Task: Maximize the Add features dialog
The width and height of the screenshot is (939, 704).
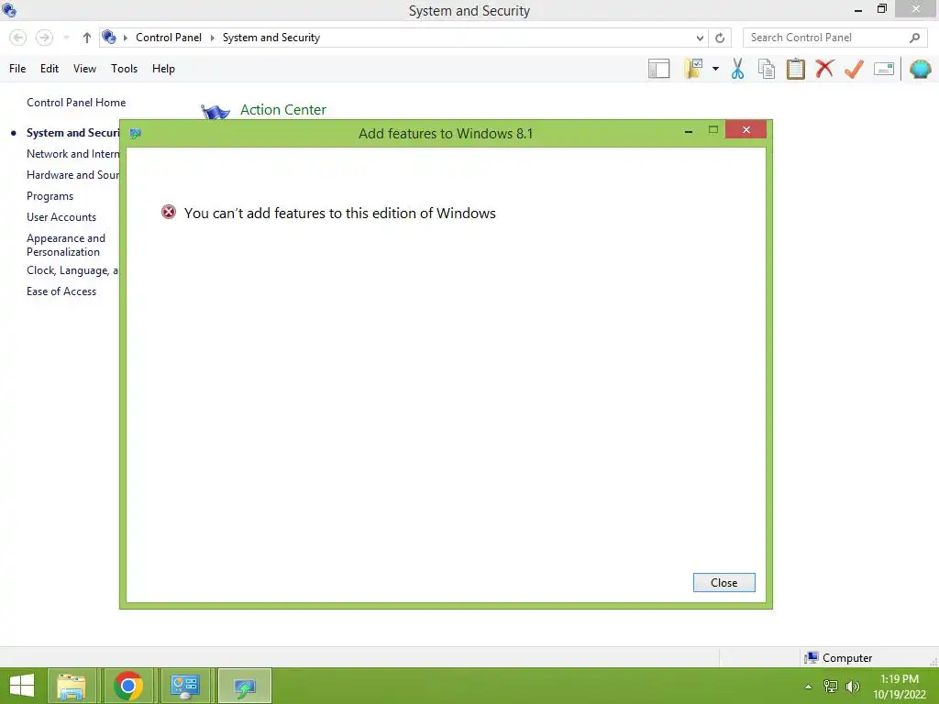Action: [x=713, y=129]
